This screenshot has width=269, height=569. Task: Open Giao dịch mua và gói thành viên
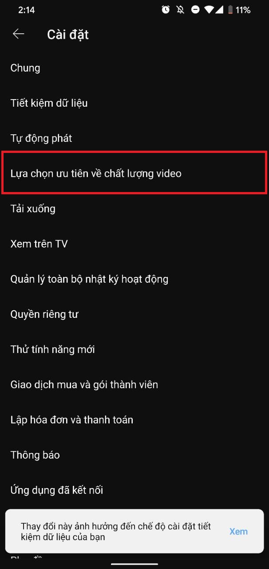point(134,385)
